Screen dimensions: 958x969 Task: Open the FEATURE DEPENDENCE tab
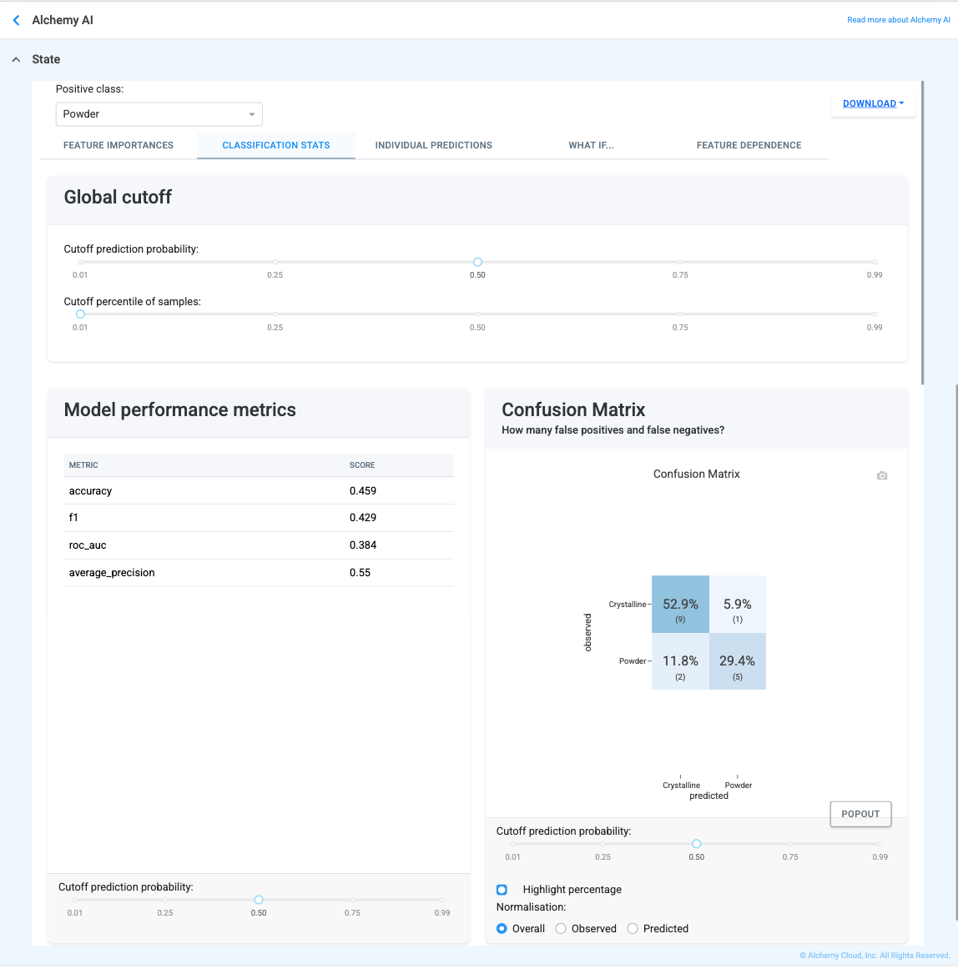pyautogui.click(x=749, y=145)
